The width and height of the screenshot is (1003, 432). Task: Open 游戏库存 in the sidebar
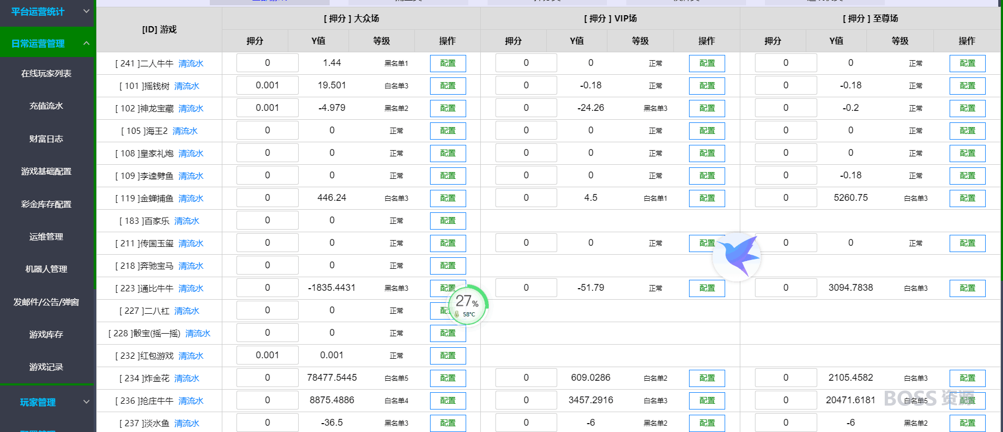[46, 335]
